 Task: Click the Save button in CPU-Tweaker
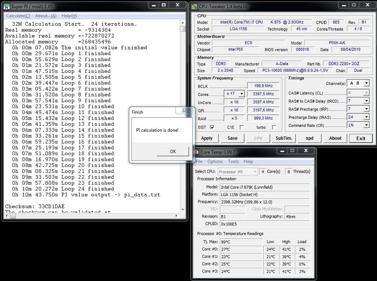(x=233, y=138)
